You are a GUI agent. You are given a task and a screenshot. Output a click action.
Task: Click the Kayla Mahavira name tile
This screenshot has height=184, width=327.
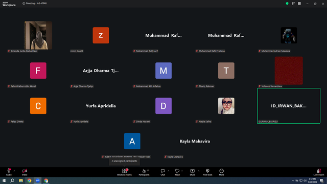[195, 141]
